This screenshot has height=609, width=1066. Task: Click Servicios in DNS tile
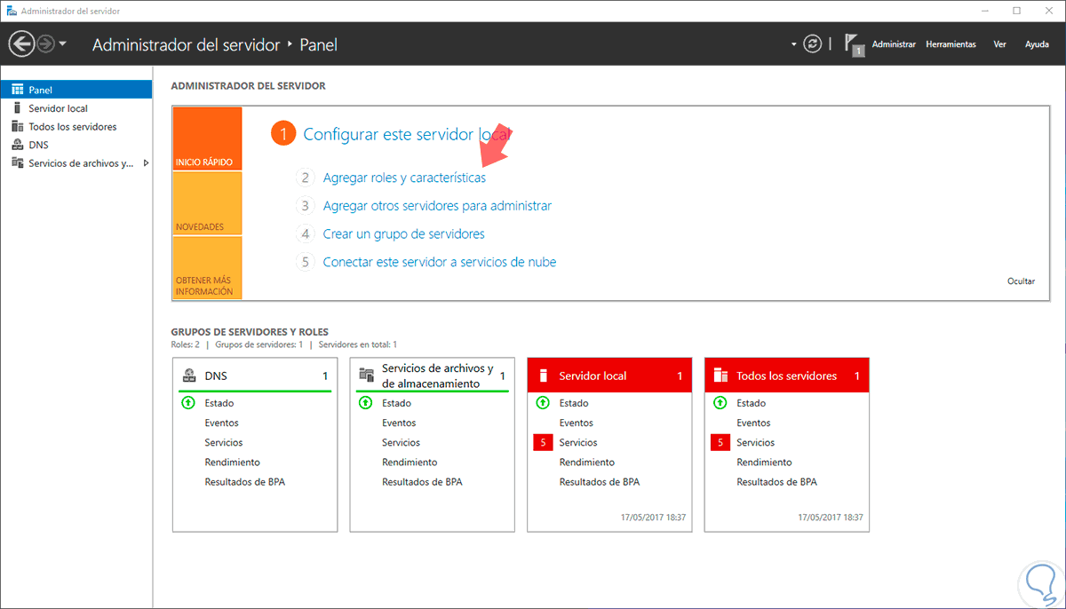(224, 442)
